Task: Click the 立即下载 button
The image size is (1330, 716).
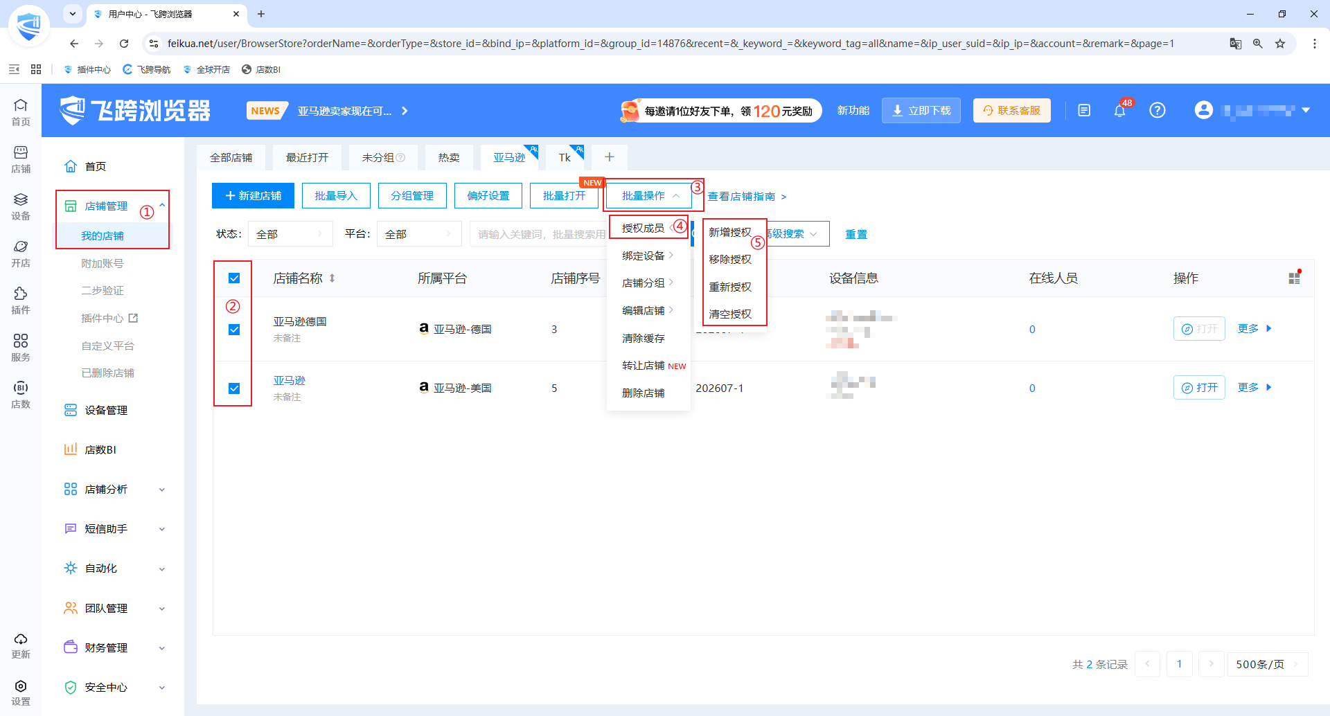Action: pos(921,111)
